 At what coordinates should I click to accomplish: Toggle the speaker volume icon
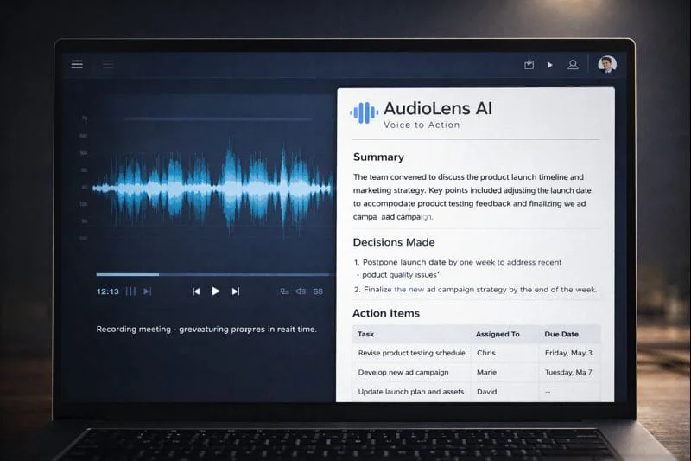301,291
